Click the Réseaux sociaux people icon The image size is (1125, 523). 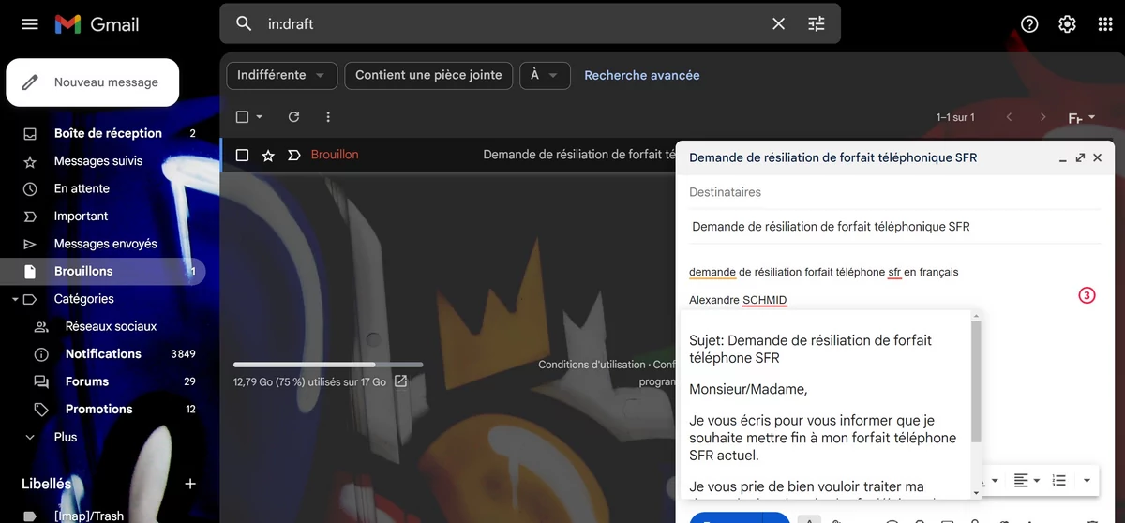41,326
